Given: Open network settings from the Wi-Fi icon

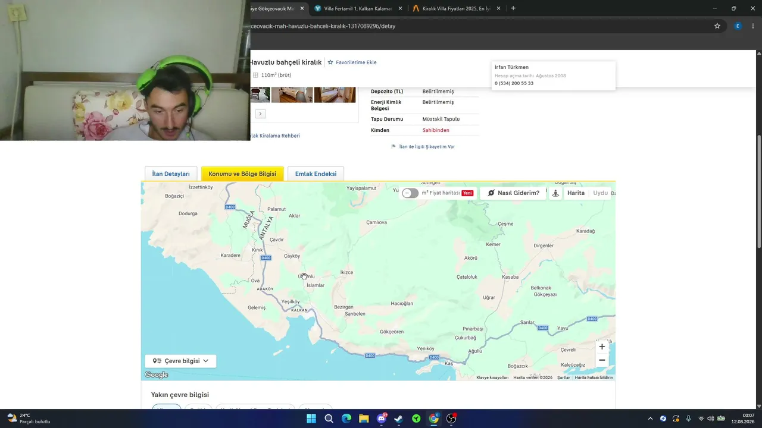Looking at the screenshot, I should pyautogui.click(x=701, y=418).
